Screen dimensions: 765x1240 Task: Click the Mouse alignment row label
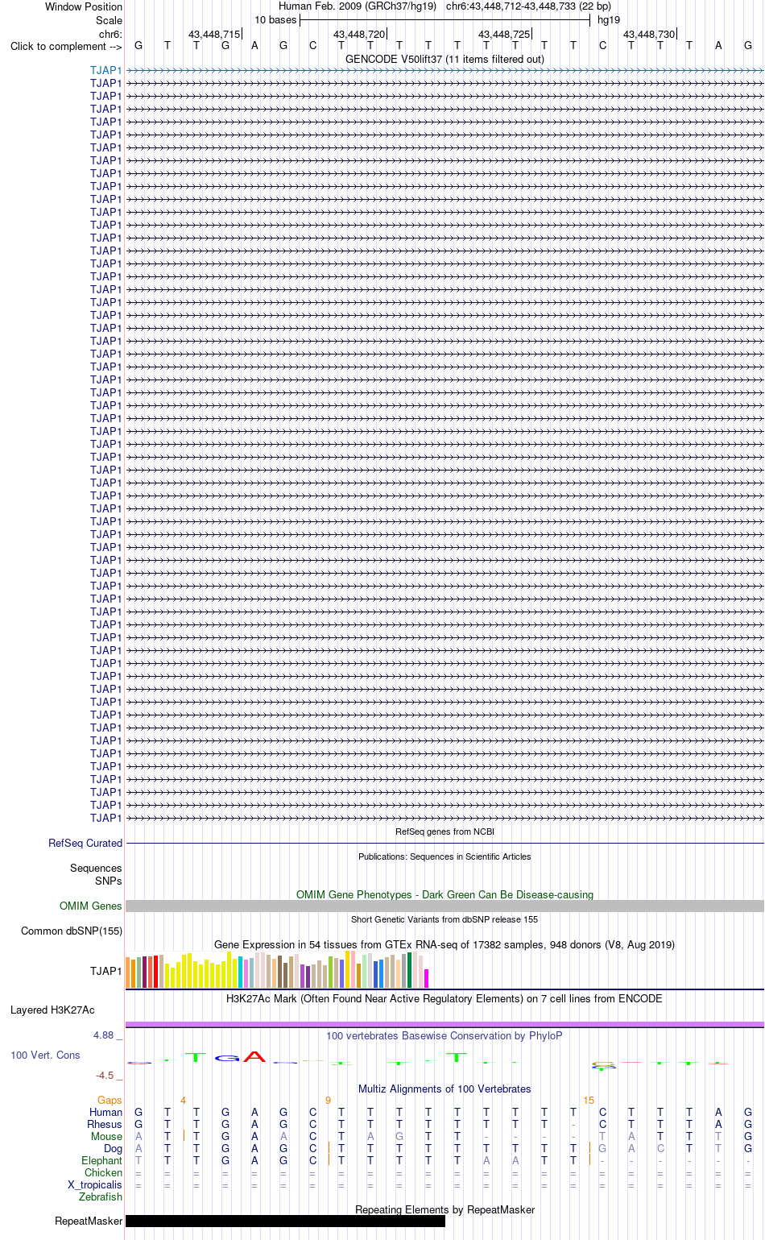(106, 1137)
